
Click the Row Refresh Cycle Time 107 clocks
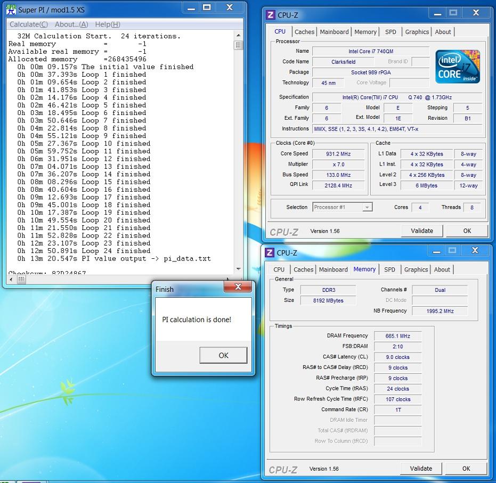pyautogui.click(x=397, y=399)
